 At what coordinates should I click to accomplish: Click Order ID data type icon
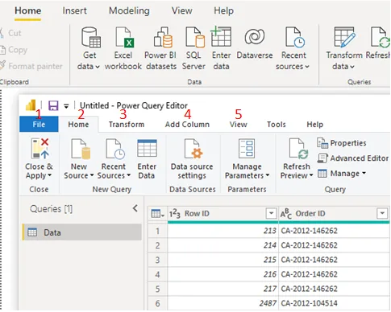tap(286, 214)
